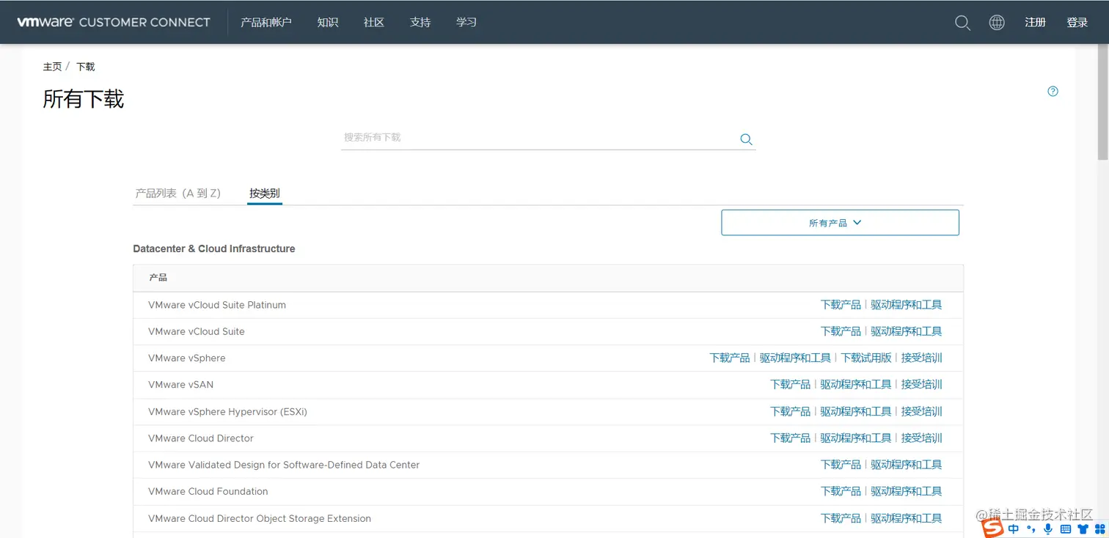Select the VMware vSphere product name
Screen dimensions: 1109x538
(x=187, y=358)
